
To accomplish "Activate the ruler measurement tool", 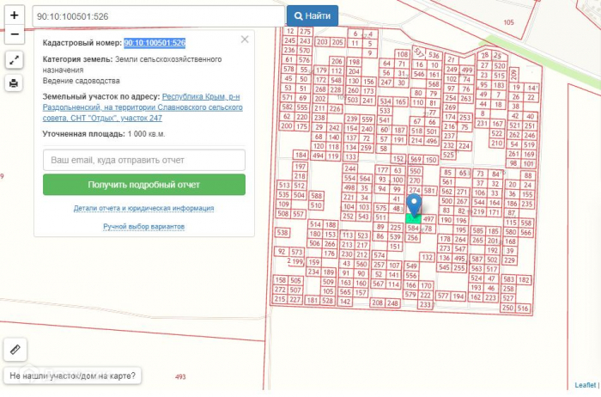I will (14, 349).
